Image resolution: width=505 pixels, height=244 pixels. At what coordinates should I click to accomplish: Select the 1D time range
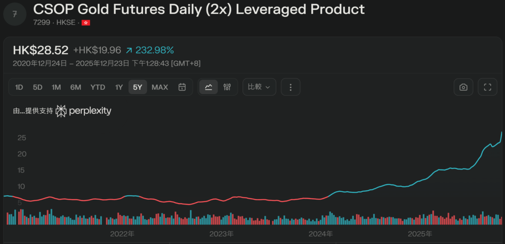[x=19, y=87]
